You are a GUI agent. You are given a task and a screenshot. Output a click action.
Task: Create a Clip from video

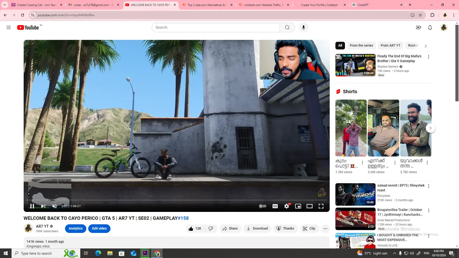click(x=309, y=229)
